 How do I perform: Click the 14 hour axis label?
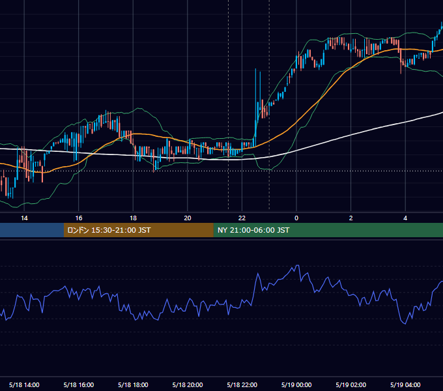click(x=24, y=218)
